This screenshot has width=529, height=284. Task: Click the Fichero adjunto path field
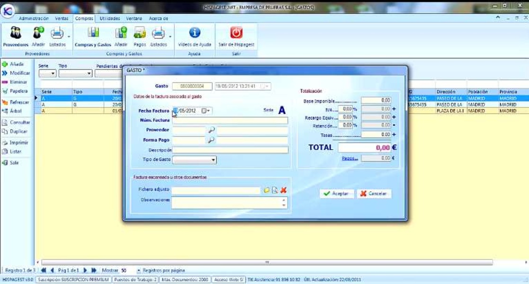tap(216, 190)
